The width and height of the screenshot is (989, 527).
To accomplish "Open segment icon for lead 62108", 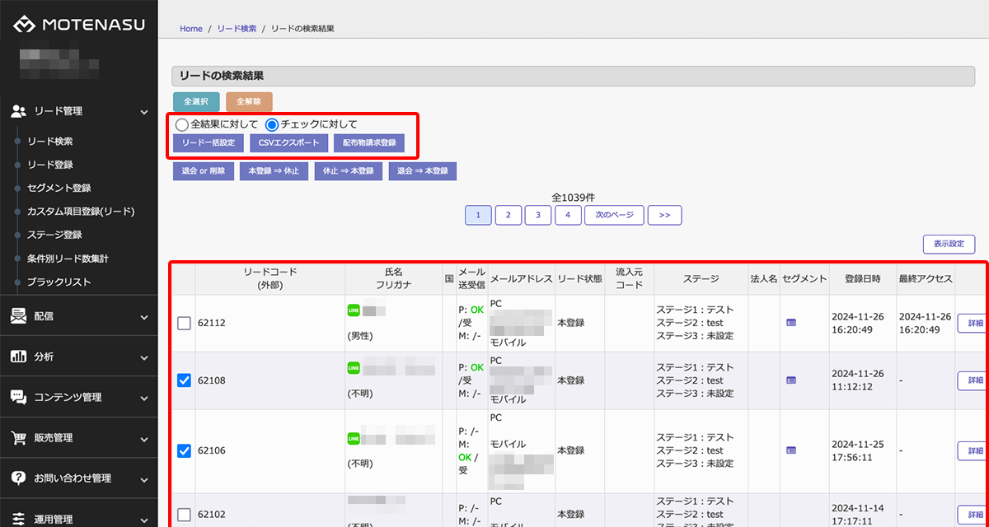I will (791, 380).
